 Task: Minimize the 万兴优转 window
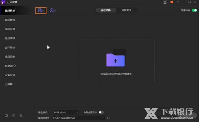coord(183,2)
